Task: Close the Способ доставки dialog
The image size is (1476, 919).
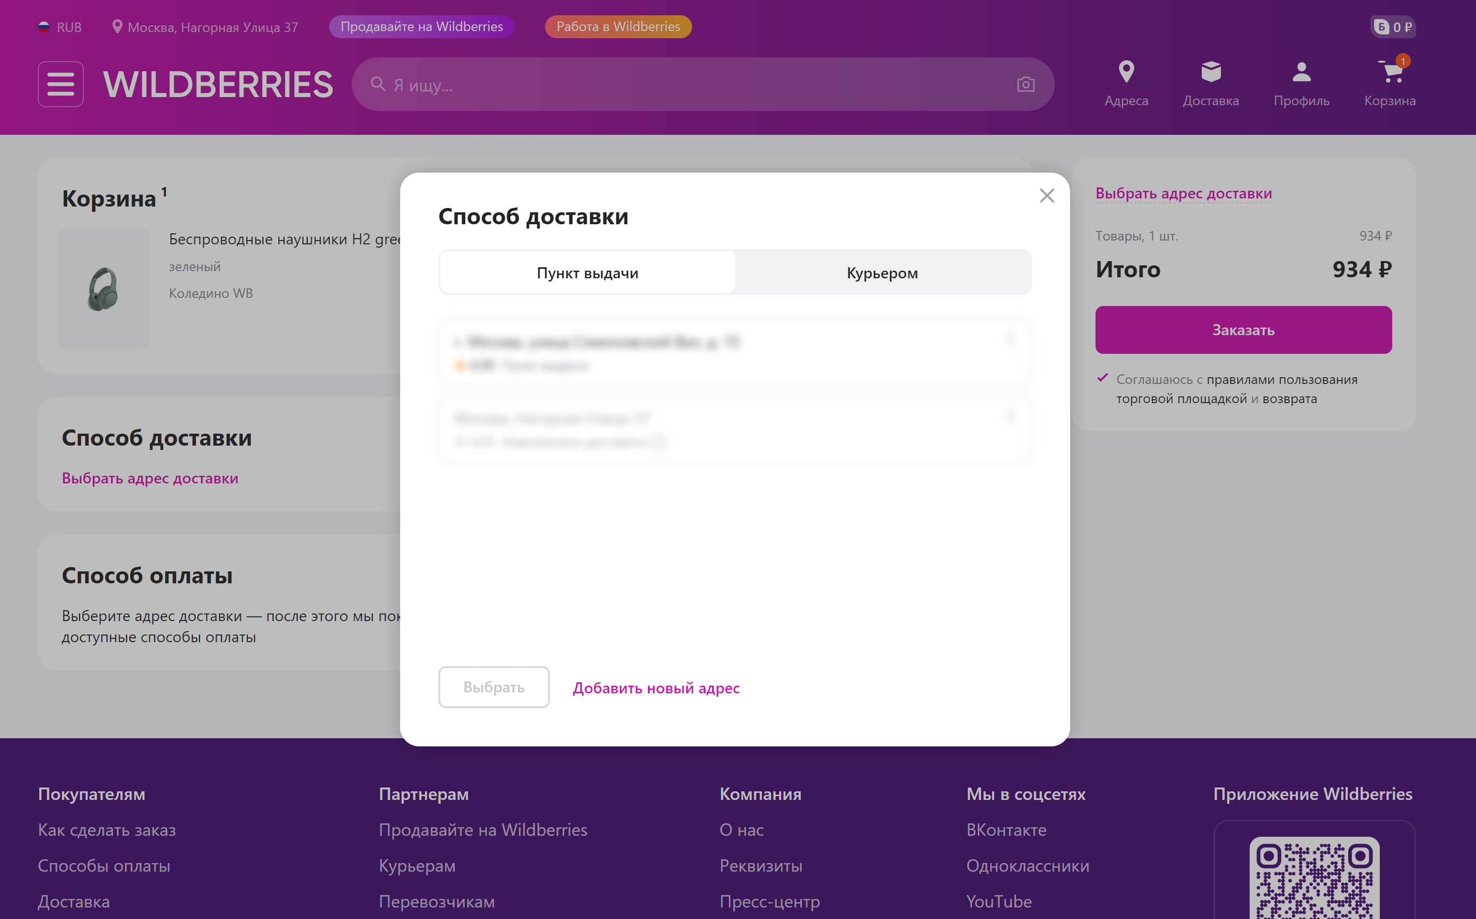Action: pyautogui.click(x=1047, y=196)
